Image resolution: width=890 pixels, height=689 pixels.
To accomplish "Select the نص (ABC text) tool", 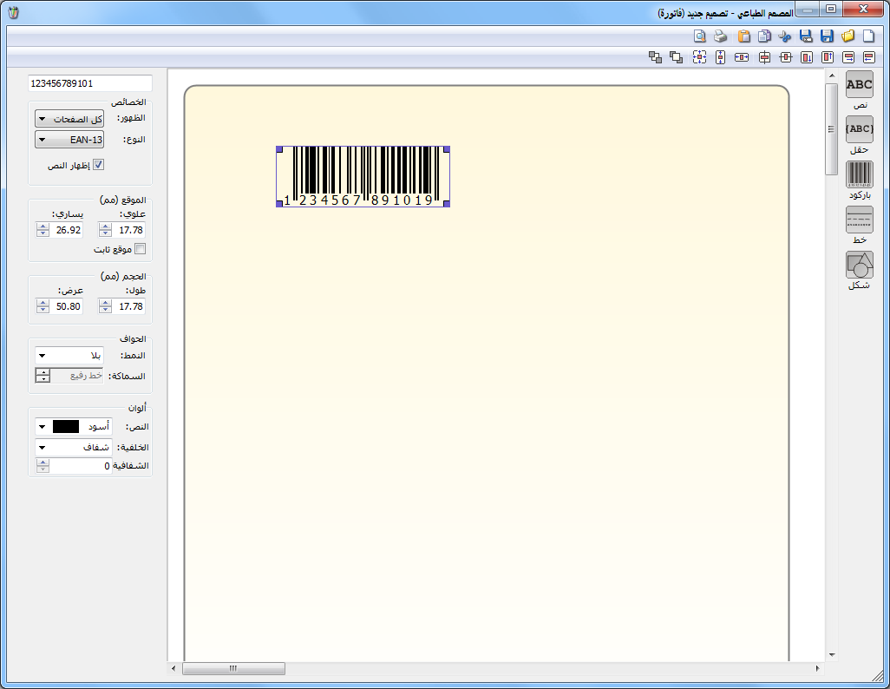I will 860,84.
